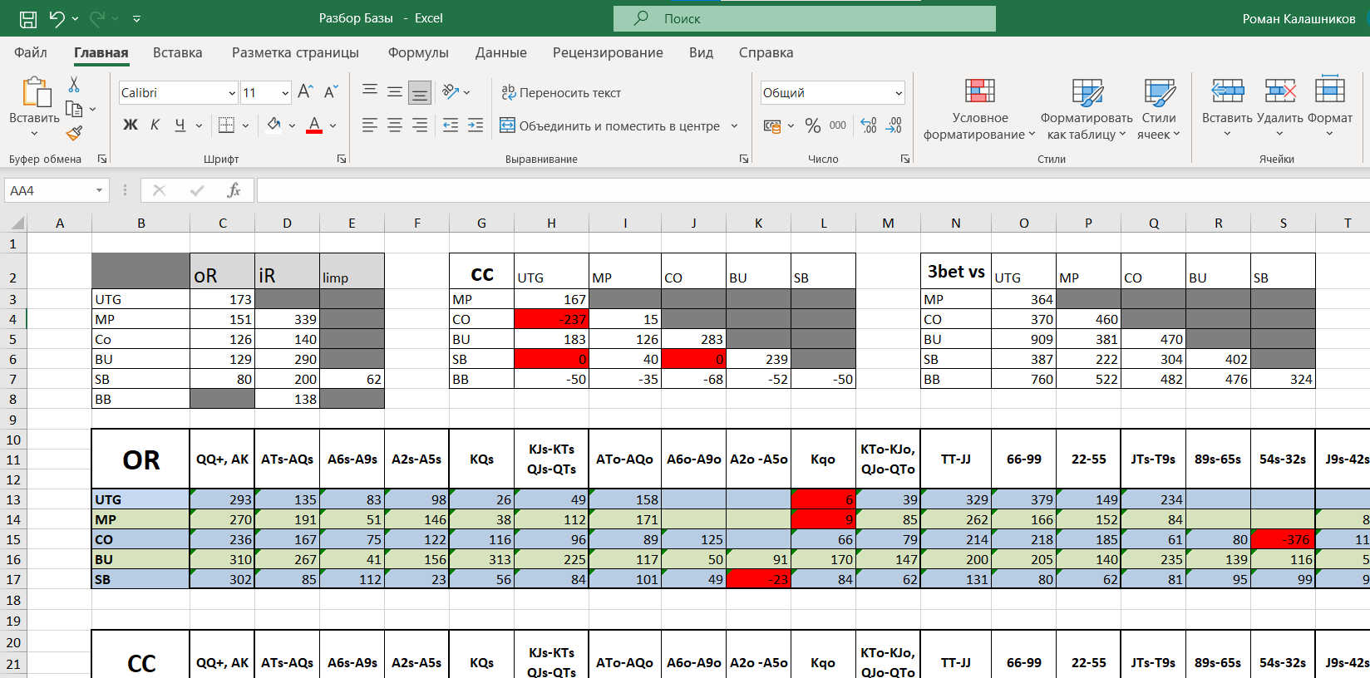Apply red font color via A icon
Viewport: 1370px width, 678px height.
coord(314,125)
